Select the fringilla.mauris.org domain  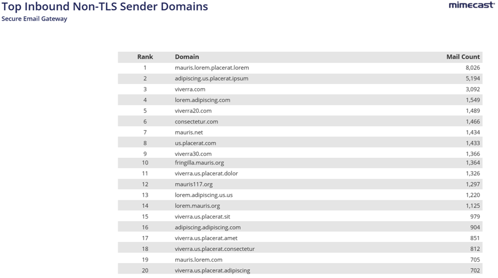(199, 163)
